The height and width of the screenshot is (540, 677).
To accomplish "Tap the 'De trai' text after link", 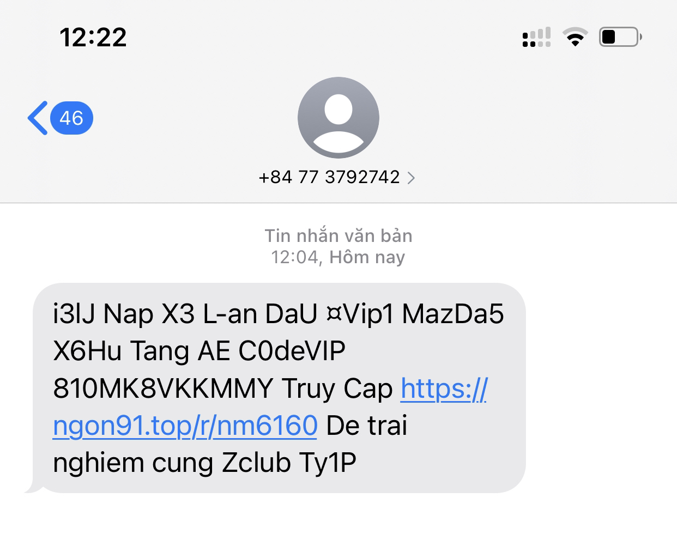I will pyautogui.click(x=366, y=426).
